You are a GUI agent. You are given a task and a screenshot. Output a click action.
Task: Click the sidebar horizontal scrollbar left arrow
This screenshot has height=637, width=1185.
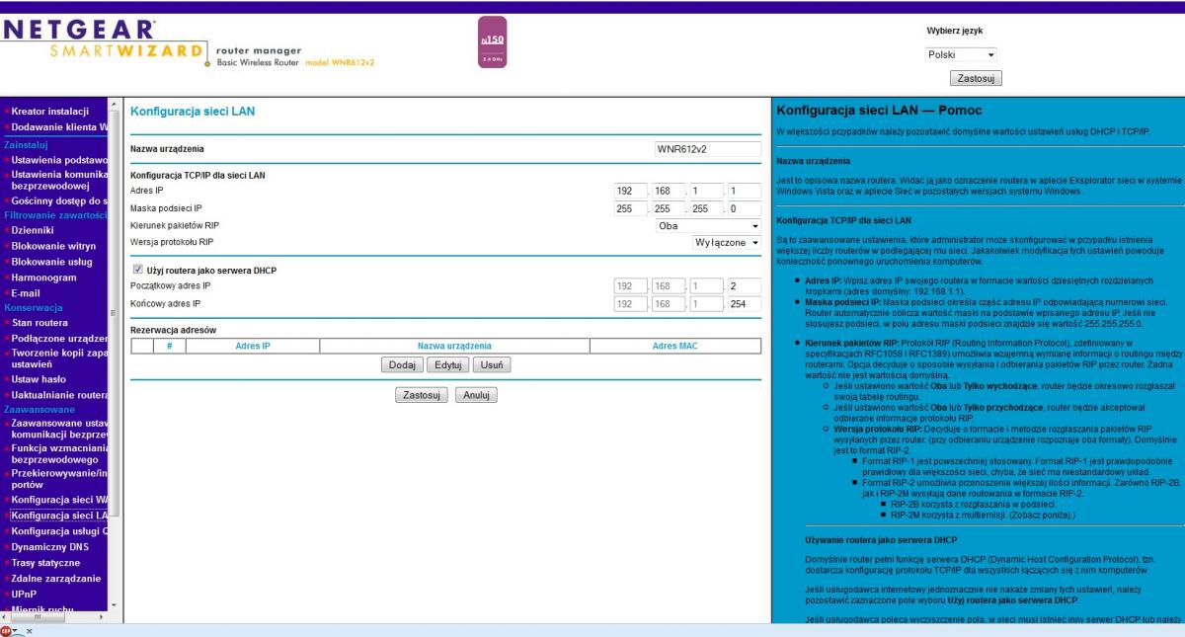click(7, 616)
